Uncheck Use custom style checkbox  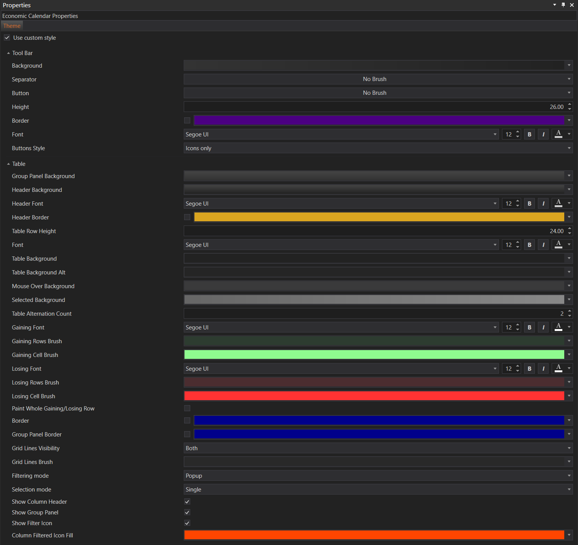(x=7, y=38)
